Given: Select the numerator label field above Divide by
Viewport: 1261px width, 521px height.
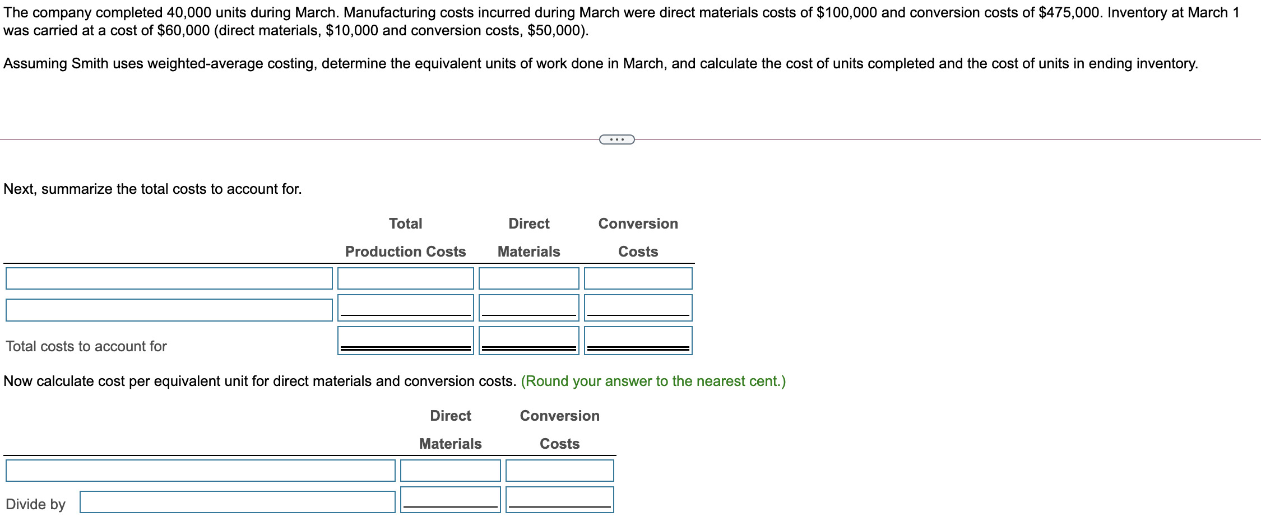Looking at the screenshot, I should click(x=201, y=471).
